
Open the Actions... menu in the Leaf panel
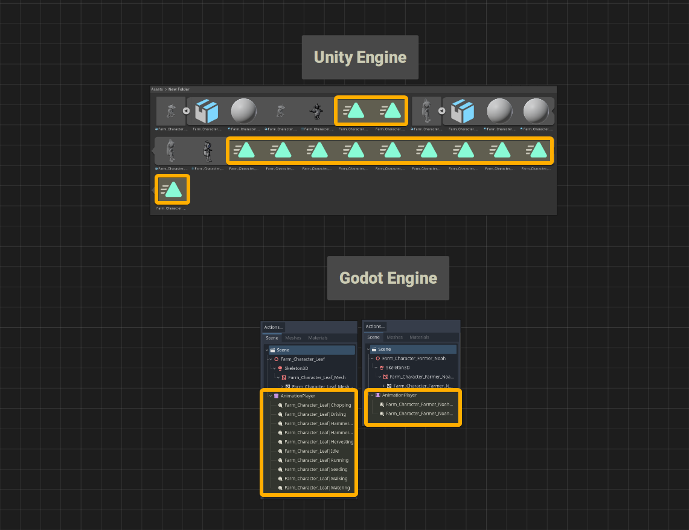click(274, 327)
